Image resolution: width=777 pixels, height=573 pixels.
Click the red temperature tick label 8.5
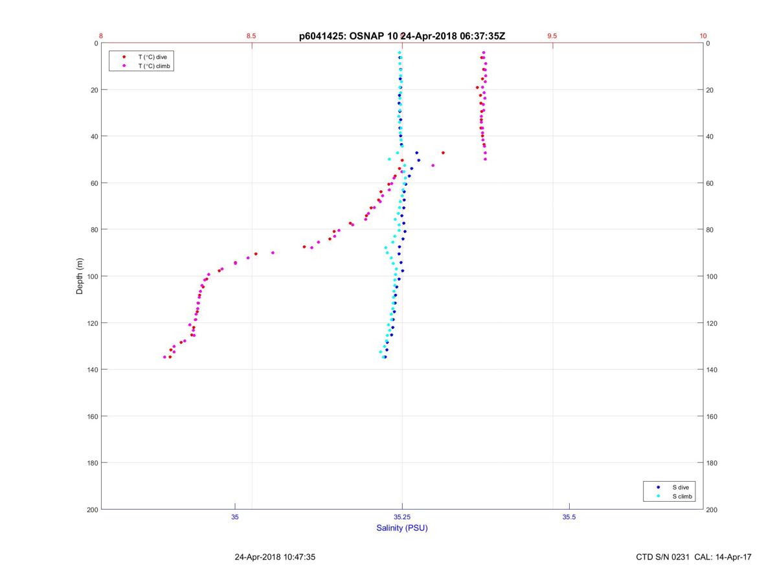click(251, 36)
